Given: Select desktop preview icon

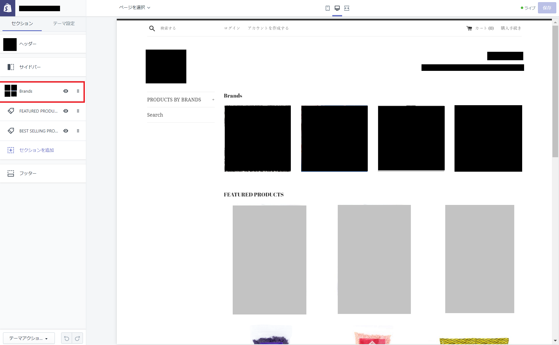Looking at the screenshot, I should click(337, 8).
